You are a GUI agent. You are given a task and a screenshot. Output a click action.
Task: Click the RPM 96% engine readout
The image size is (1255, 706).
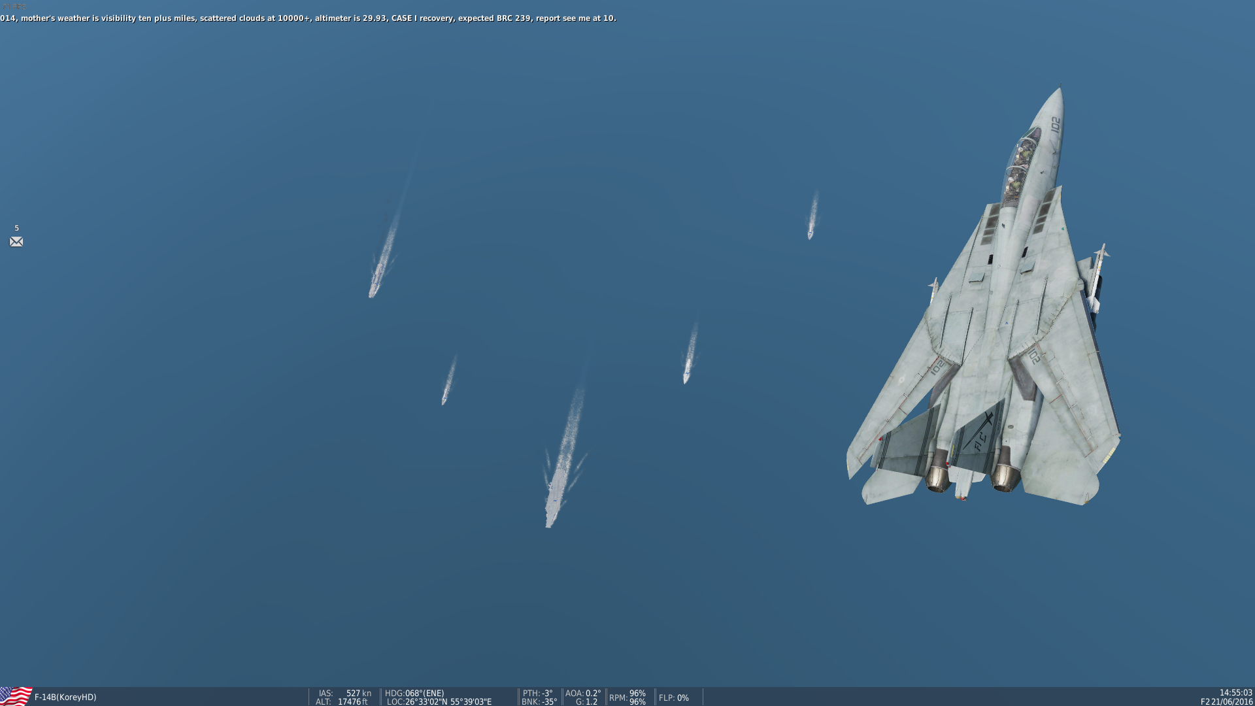coord(627,698)
